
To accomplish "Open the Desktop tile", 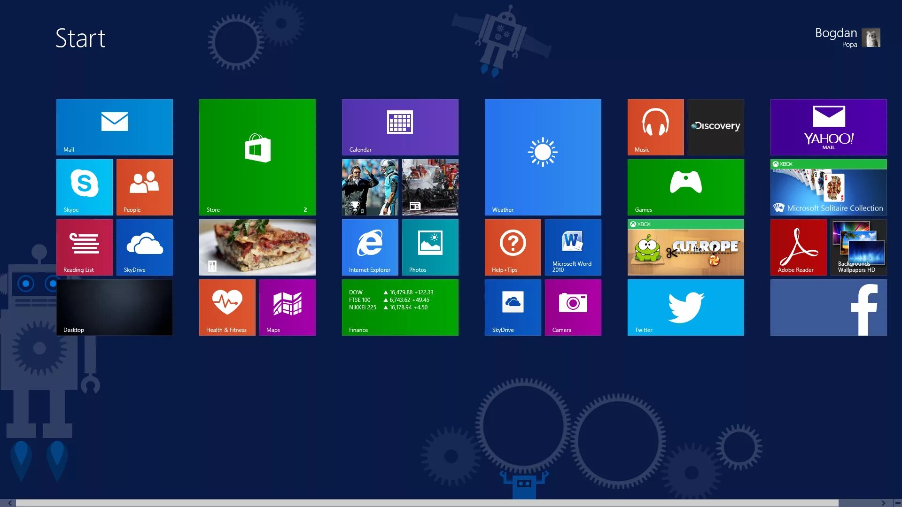I will pyautogui.click(x=114, y=307).
